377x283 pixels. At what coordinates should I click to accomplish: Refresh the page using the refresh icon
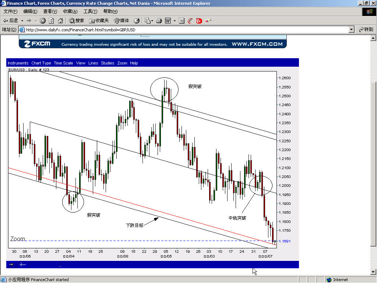(52, 21)
